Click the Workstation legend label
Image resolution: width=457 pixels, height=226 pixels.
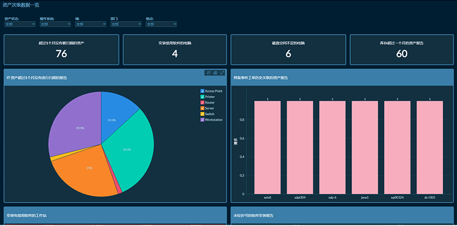[x=214, y=120]
